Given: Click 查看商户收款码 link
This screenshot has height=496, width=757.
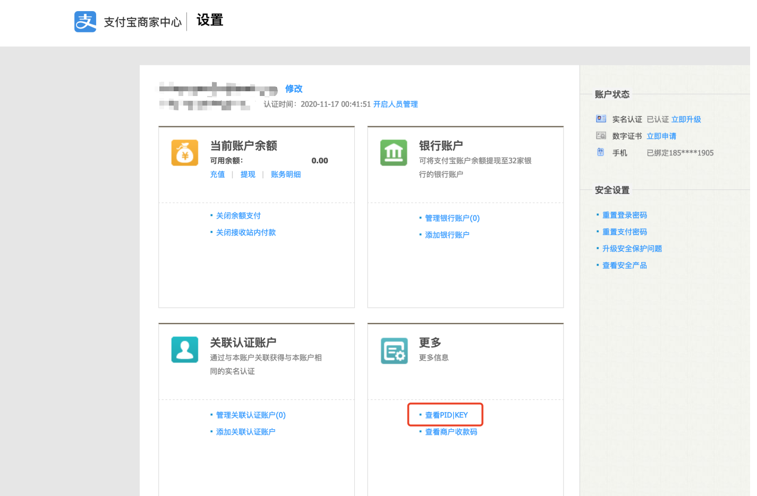Looking at the screenshot, I should point(451,432).
